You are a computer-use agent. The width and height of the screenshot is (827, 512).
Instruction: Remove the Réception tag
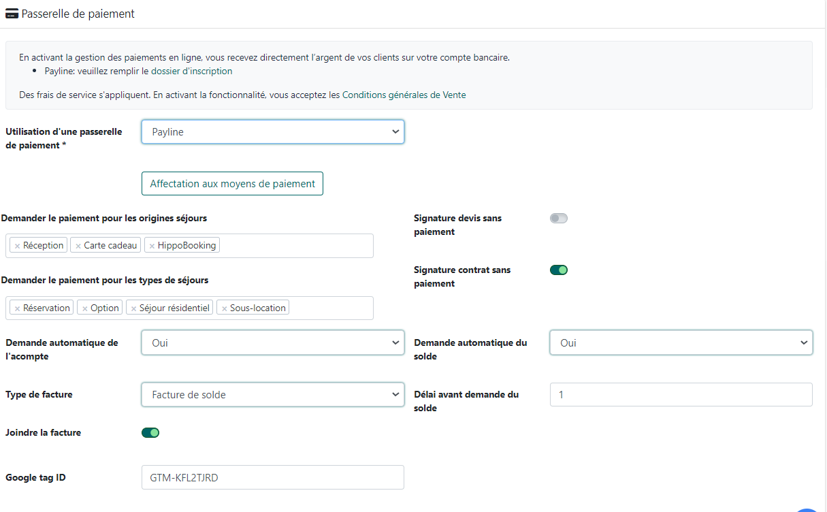pyautogui.click(x=17, y=246)
